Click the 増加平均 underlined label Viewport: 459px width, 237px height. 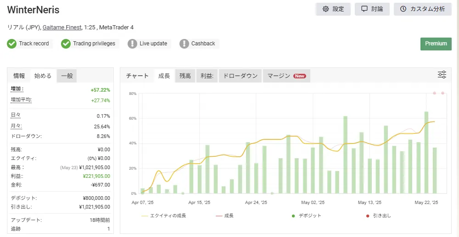pos(21,99)
